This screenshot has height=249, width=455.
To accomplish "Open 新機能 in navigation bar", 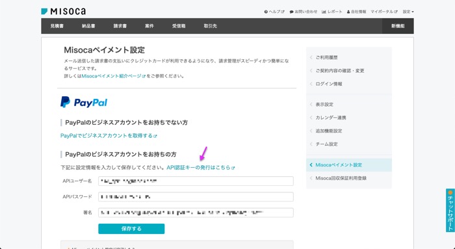I will click(x=398, y=26).
